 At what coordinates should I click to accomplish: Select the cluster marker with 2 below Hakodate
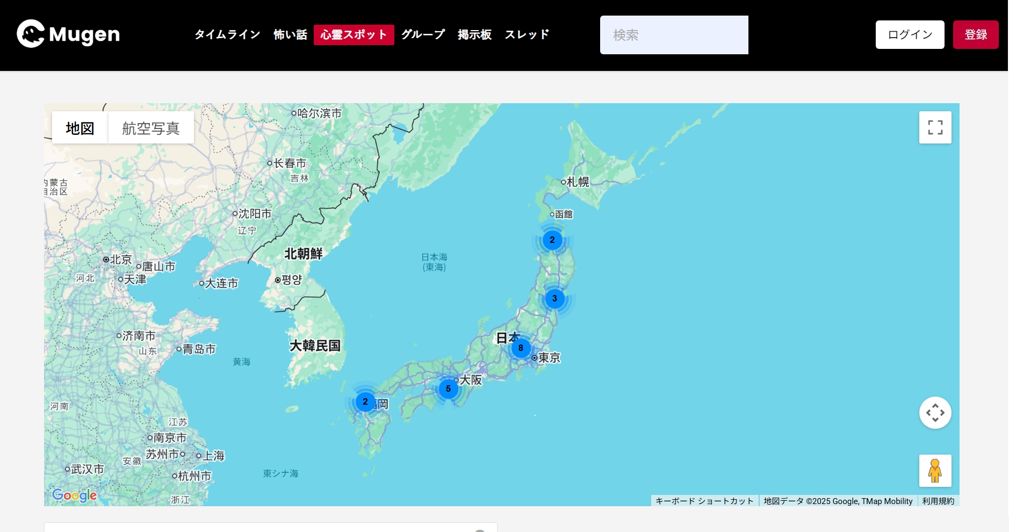tap(552, 240)
